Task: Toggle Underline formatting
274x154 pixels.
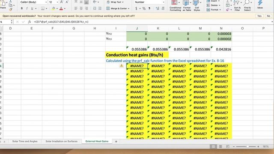Action: tap(32, 9)
